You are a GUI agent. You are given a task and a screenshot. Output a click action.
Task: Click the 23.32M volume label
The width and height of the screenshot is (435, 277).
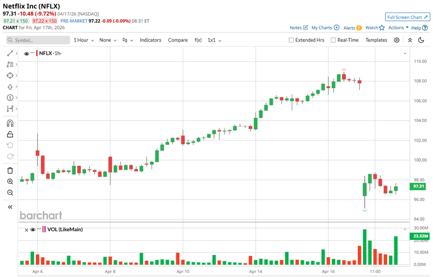(x=419, y=236)
